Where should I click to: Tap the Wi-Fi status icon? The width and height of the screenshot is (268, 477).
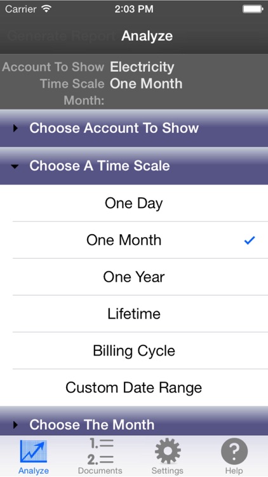coord(46,9)
